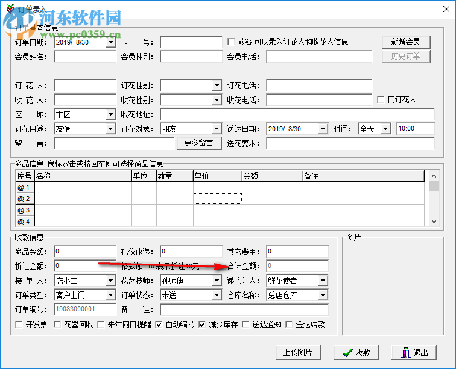
Task: Focus the 礼仪速递 fee field
Action: click(x=191, y=252)
